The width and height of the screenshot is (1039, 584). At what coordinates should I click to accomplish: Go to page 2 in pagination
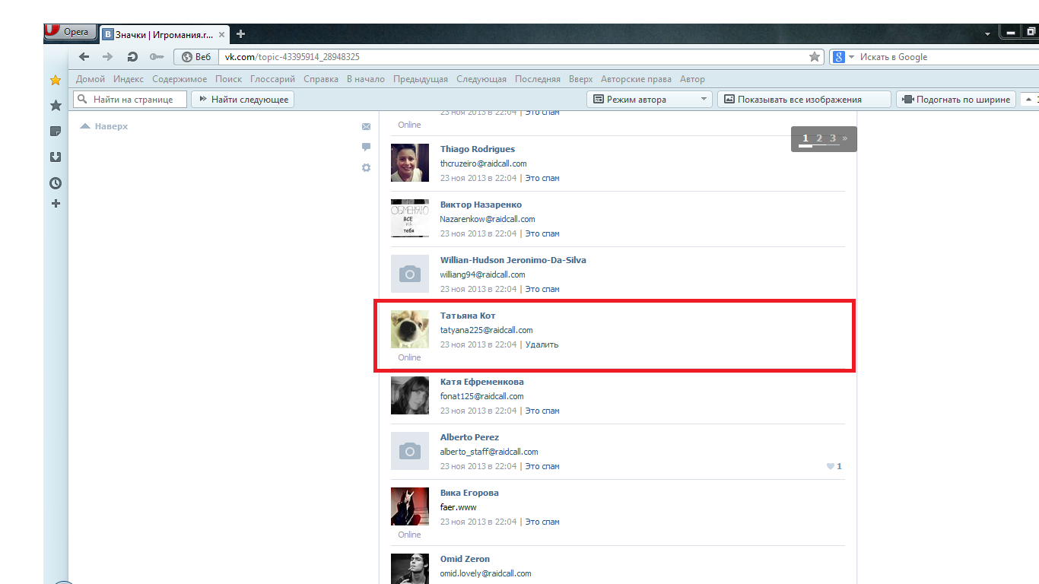click(819, 138)
